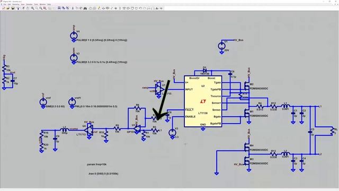Click the PWL source value text of vref1

(96, 106)
